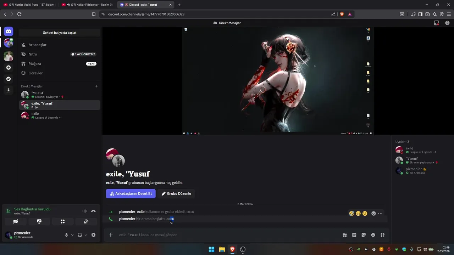The image size is (454, 255).
Task: Mute the microphone in user panel
Action: tap(66, 235)
